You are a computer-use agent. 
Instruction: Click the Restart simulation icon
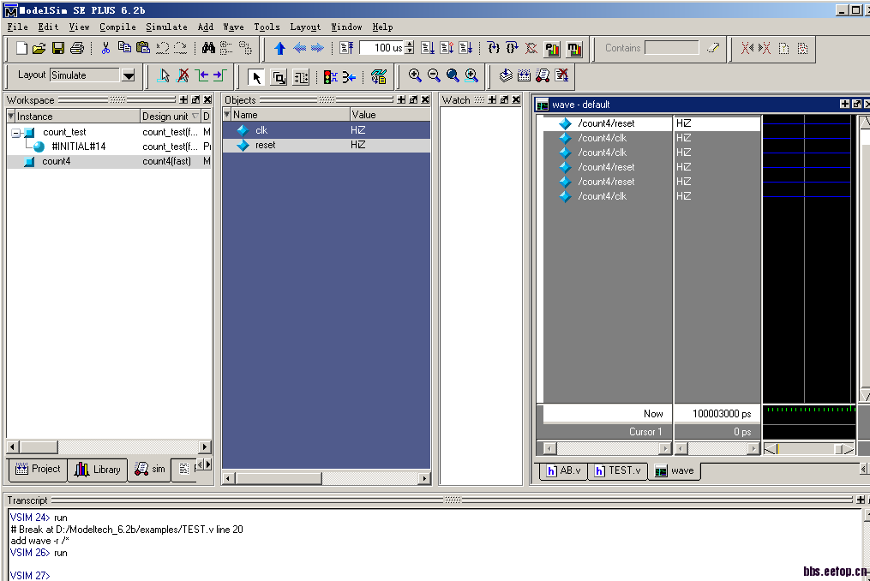pyautogui.click(x=347, y=48)
